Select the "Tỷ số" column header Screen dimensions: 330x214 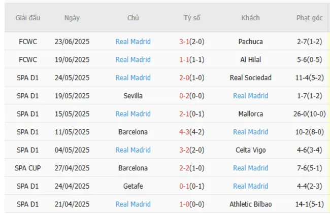[192, 18]
